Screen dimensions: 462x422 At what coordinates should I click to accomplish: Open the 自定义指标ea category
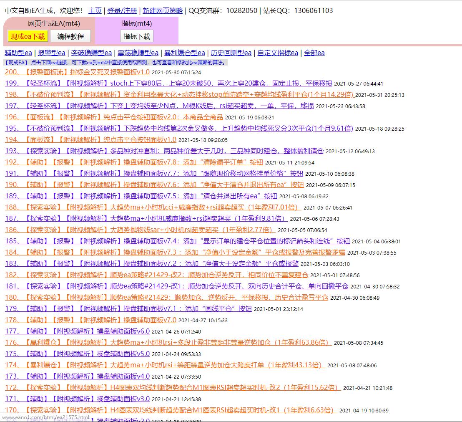[278, 53]
